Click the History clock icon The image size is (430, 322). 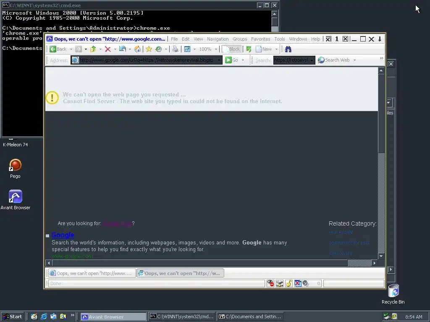158,49
